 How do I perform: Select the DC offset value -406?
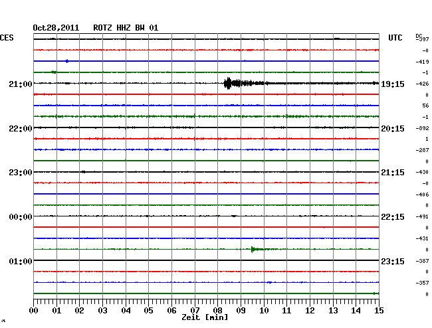click(x=422, y=195)
